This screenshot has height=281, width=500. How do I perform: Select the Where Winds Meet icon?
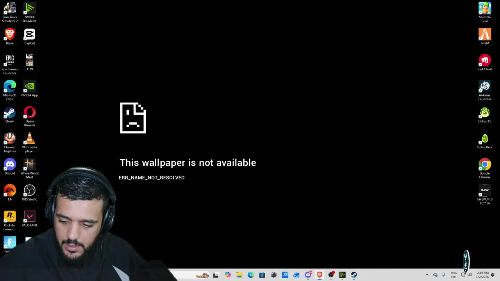point(30,169)
